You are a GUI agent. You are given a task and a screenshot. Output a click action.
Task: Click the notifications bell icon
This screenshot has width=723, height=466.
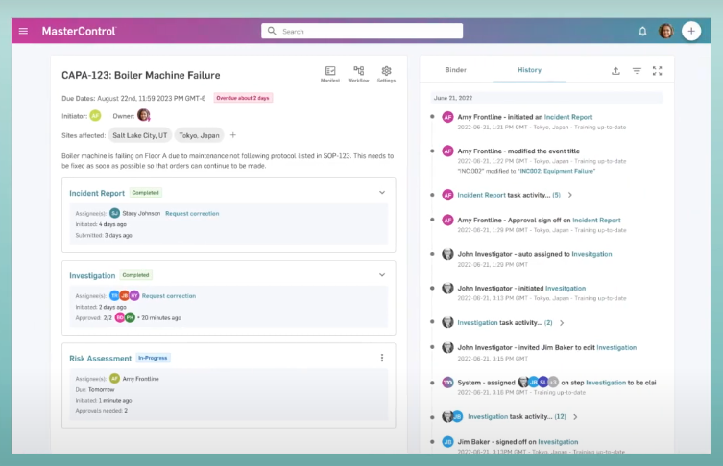(642, 31)
